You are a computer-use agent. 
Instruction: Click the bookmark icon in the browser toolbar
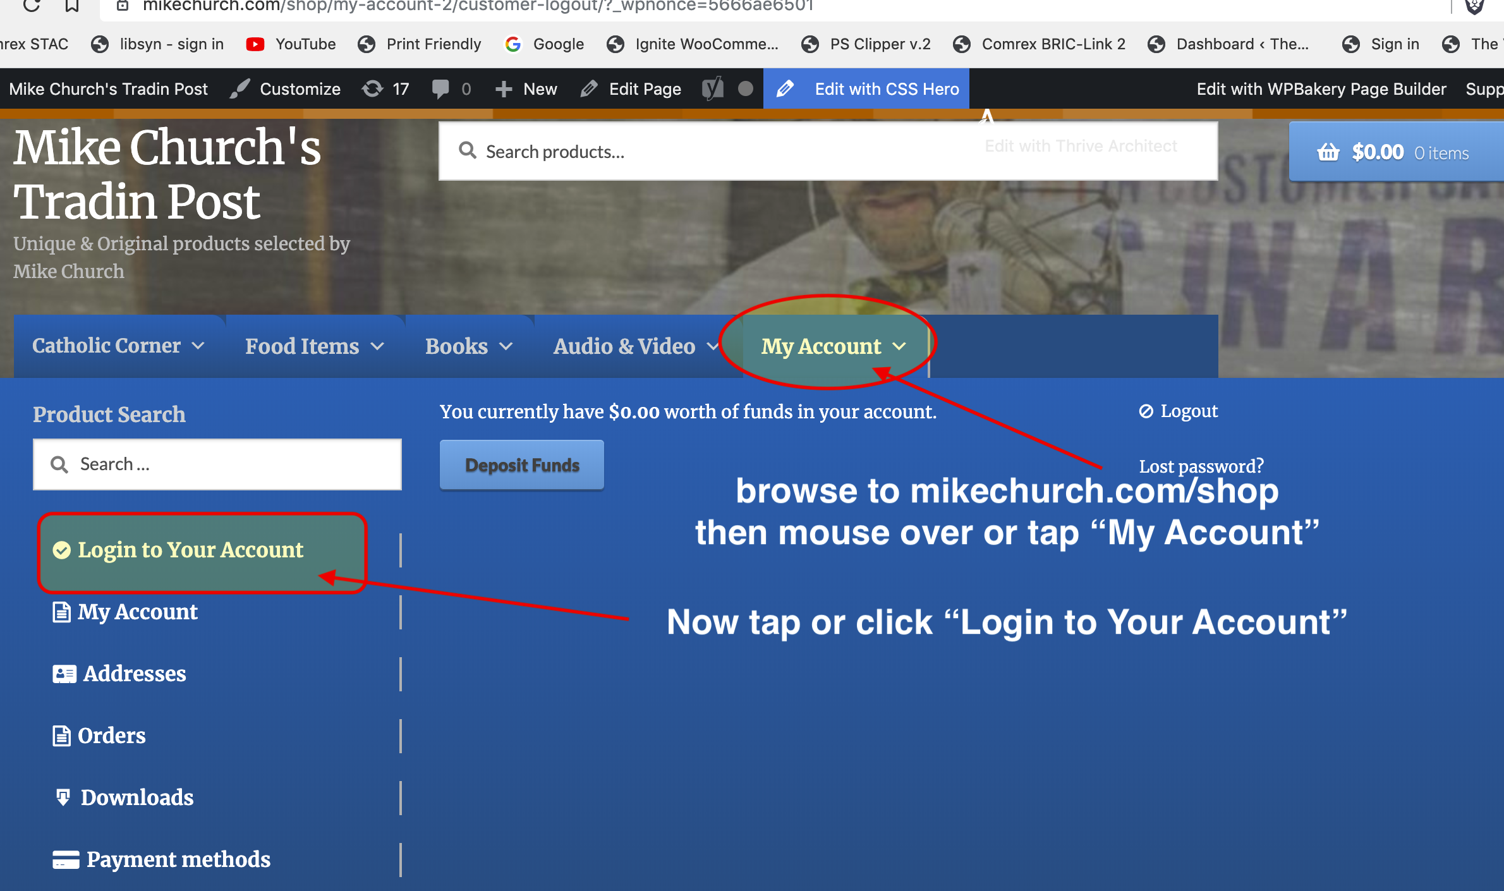(x=72, y=6)
